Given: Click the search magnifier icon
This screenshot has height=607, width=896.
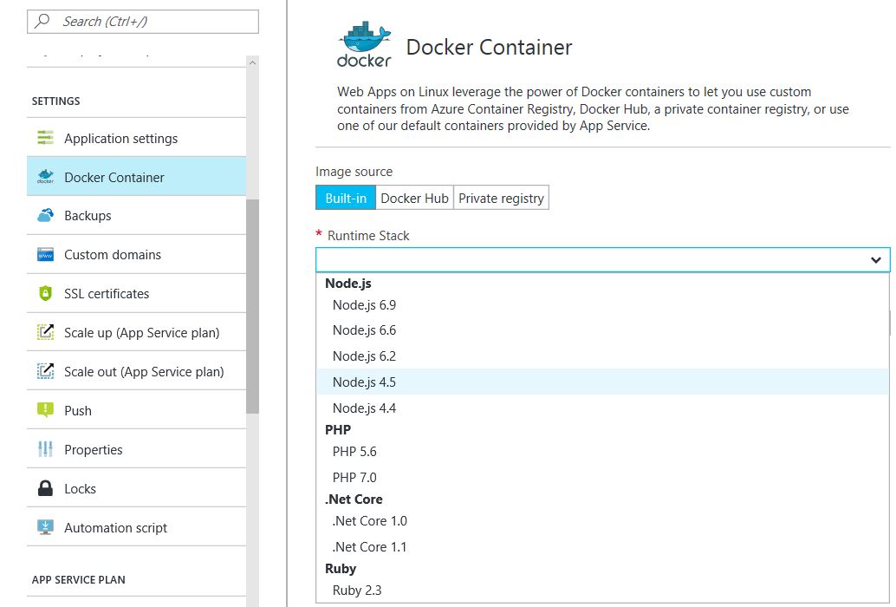Looking at the screenshot, I should coord(42,21).
